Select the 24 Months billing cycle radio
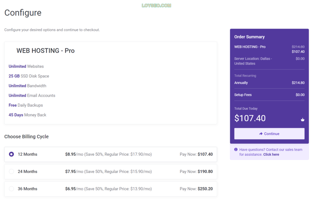 pos(11,172)
